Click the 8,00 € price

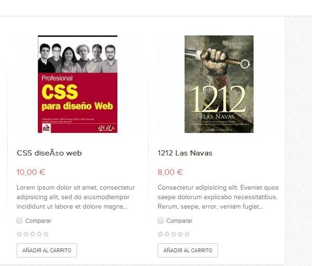tap(170, 172)
